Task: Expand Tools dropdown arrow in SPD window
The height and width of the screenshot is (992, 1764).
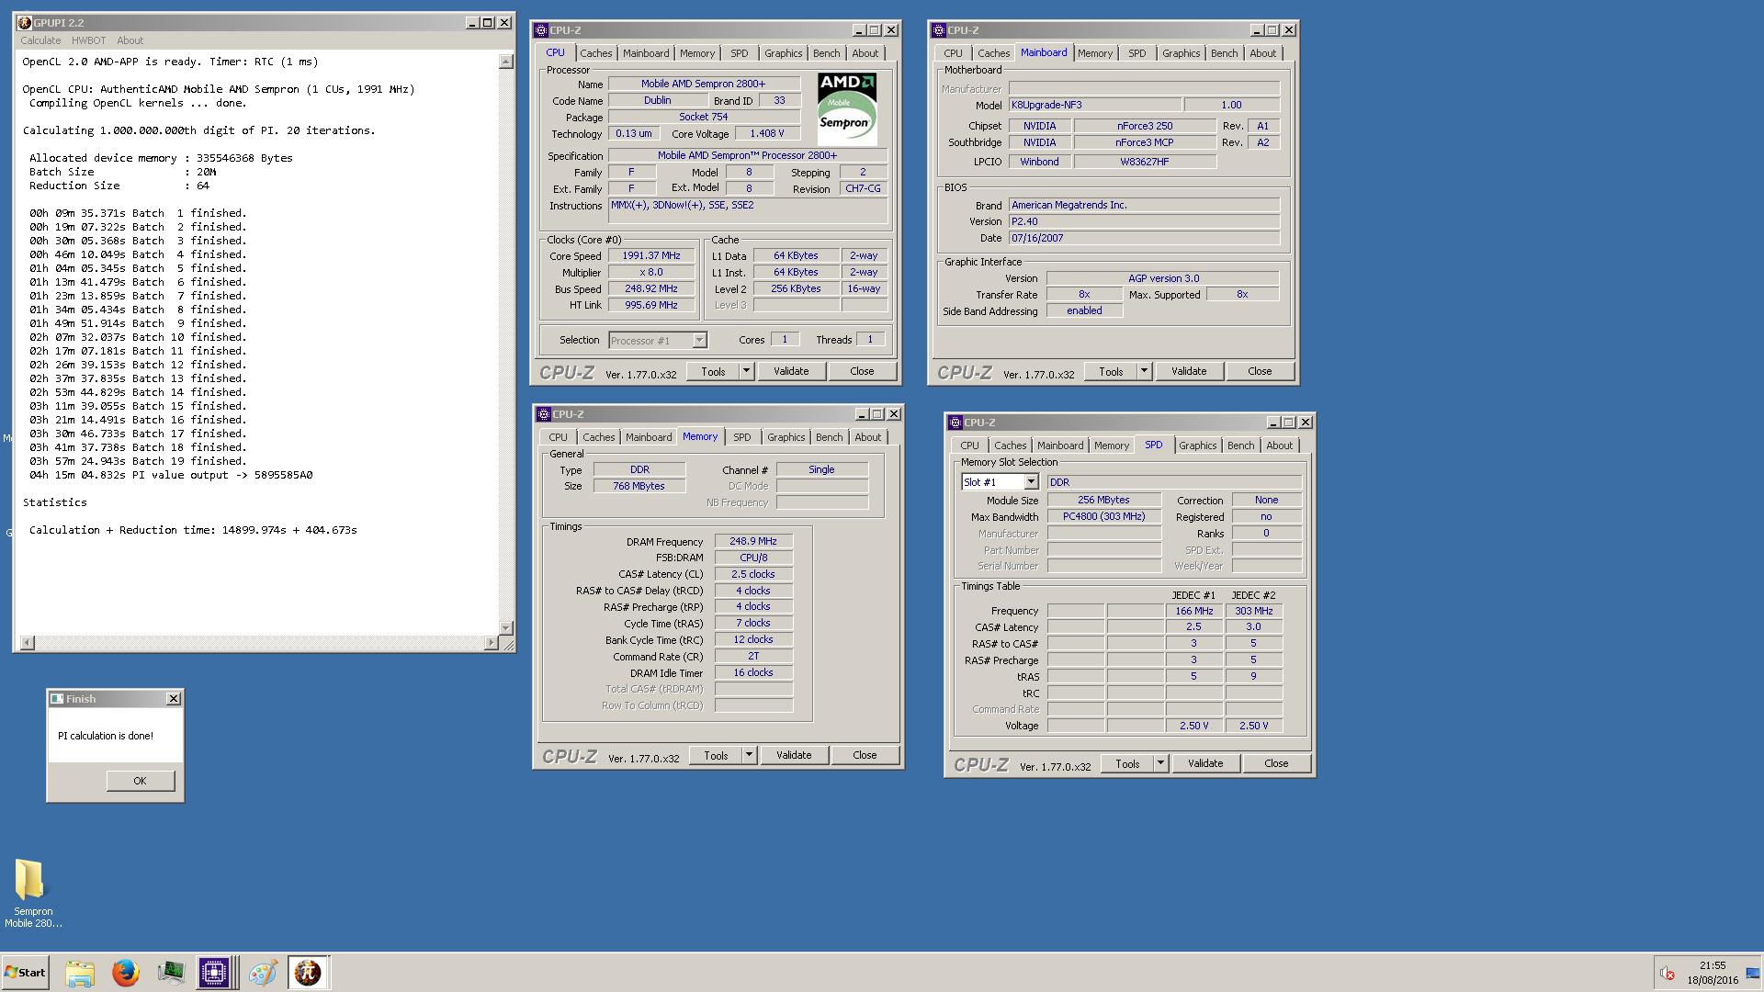Action: (1160, 763)
